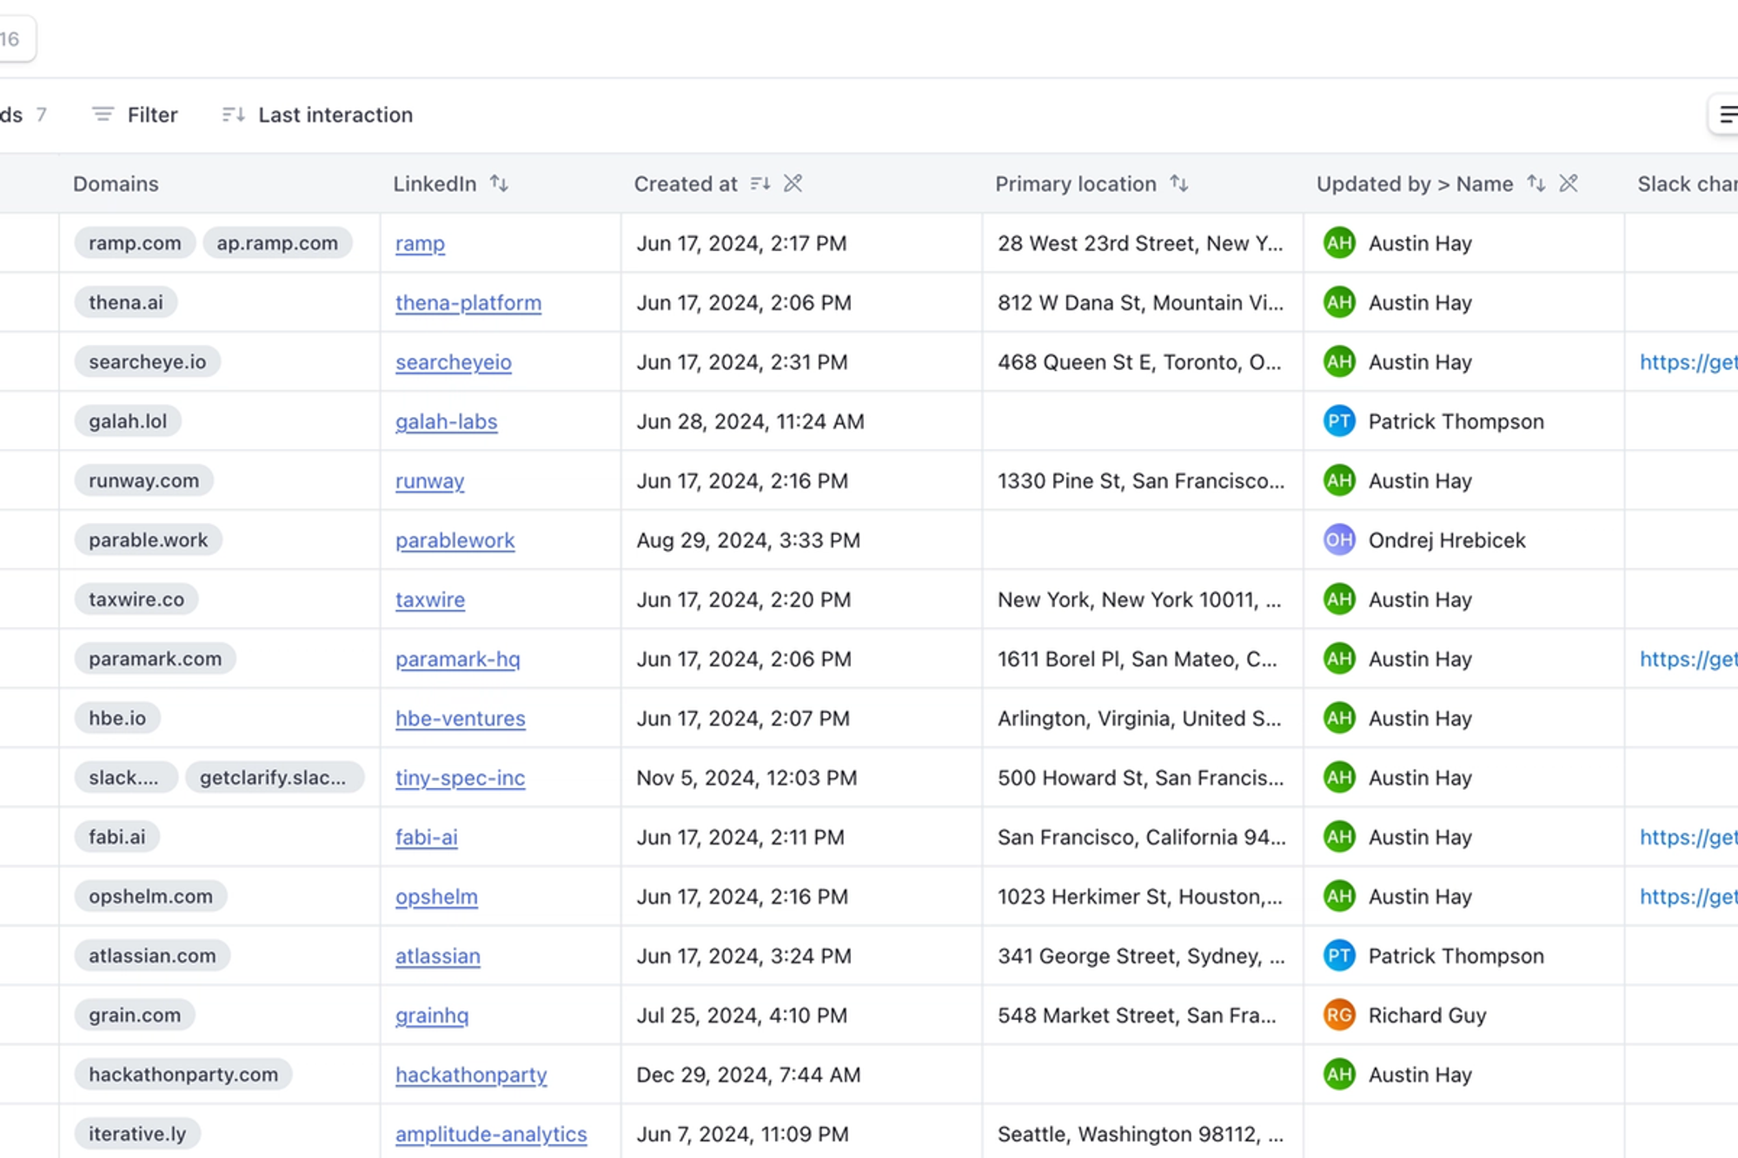Click Richard Guy avatar icon
Image resolution: width=1738 pixels, height=1158 pixels.
1339,1015
